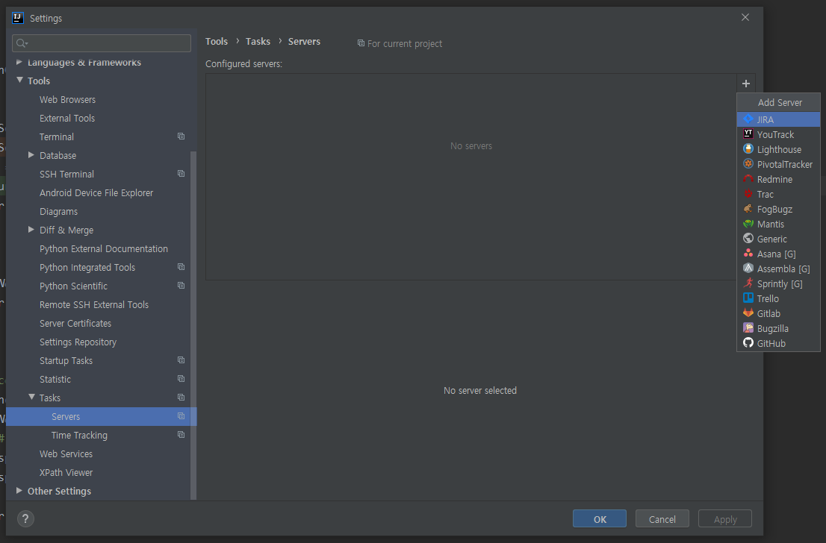This screenshot has width=826, height=543.
Task: Open Remote SSH External Tools
Action: tap(94, 304)
